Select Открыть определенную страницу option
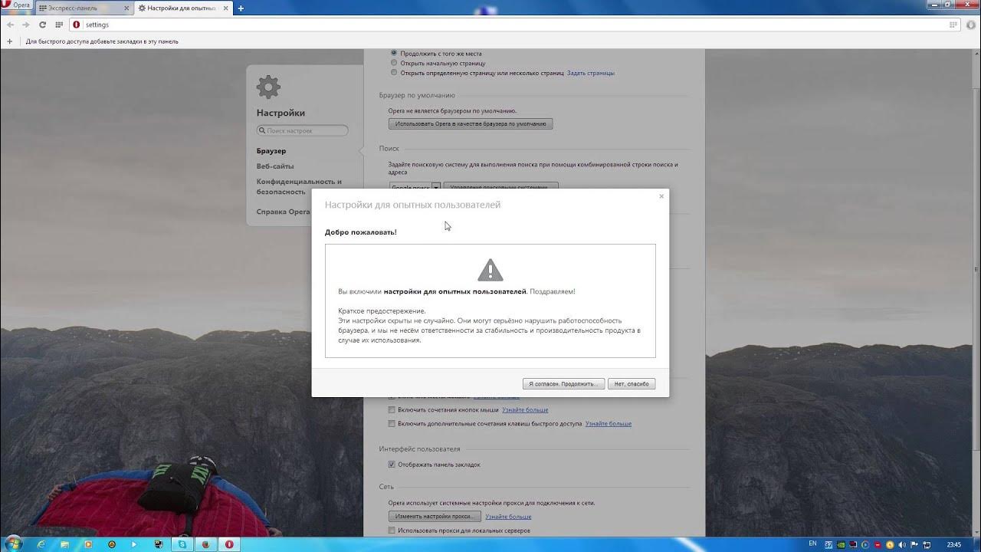 pos(394,73)
